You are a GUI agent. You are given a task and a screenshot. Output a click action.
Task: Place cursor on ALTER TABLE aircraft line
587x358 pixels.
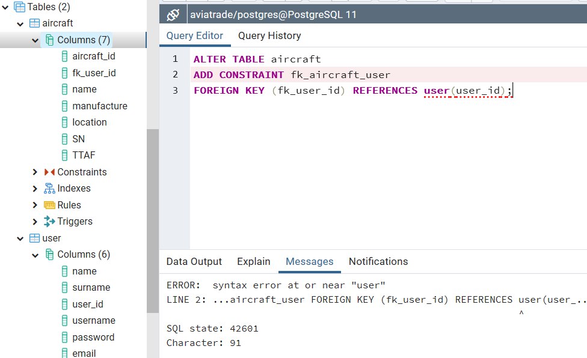pyautogui.click(x=257, y=59)
